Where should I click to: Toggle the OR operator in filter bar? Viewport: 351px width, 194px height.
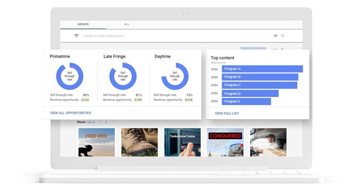click(275, 36)
